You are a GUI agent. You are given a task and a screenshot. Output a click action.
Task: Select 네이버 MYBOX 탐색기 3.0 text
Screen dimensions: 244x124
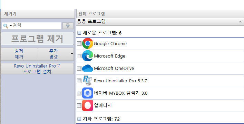[120, 93]
